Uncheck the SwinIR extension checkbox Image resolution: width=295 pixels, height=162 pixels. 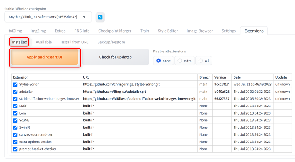click(x=15, y=128)
